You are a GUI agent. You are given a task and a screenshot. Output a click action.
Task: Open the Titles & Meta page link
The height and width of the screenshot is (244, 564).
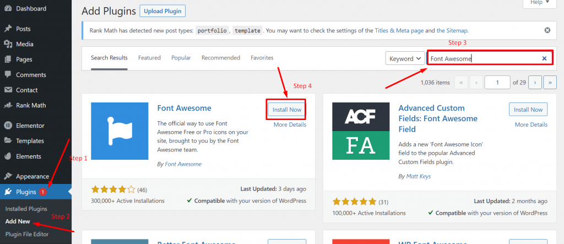399,31
